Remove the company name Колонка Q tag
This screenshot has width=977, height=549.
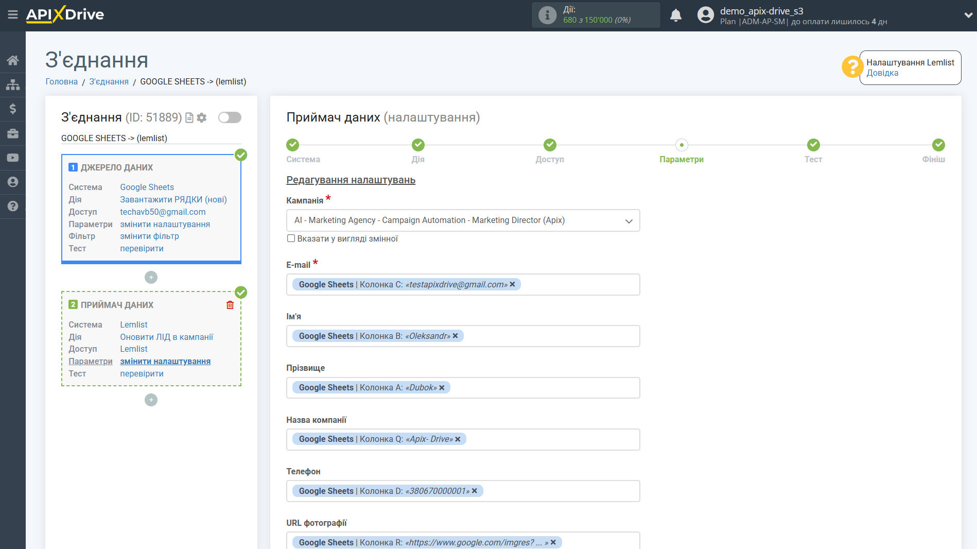pos(458,439)
